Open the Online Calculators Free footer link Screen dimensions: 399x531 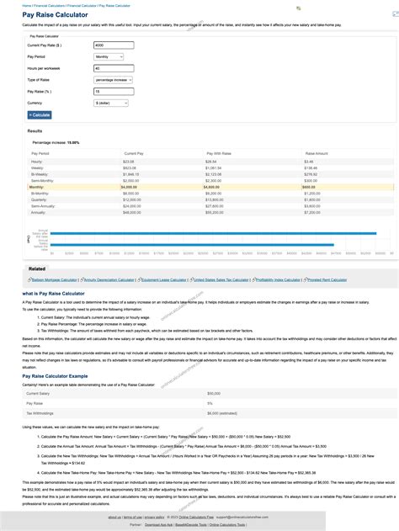pyautogui.click(x=196, y=518)
